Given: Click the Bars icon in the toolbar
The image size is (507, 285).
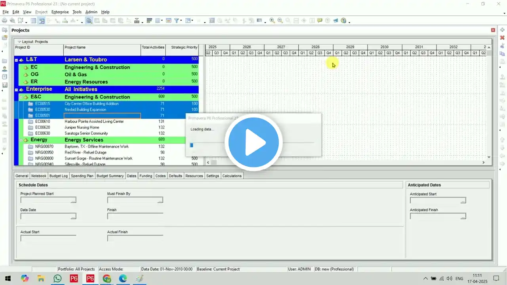Looking at the screenshot, I should (149, 21).
